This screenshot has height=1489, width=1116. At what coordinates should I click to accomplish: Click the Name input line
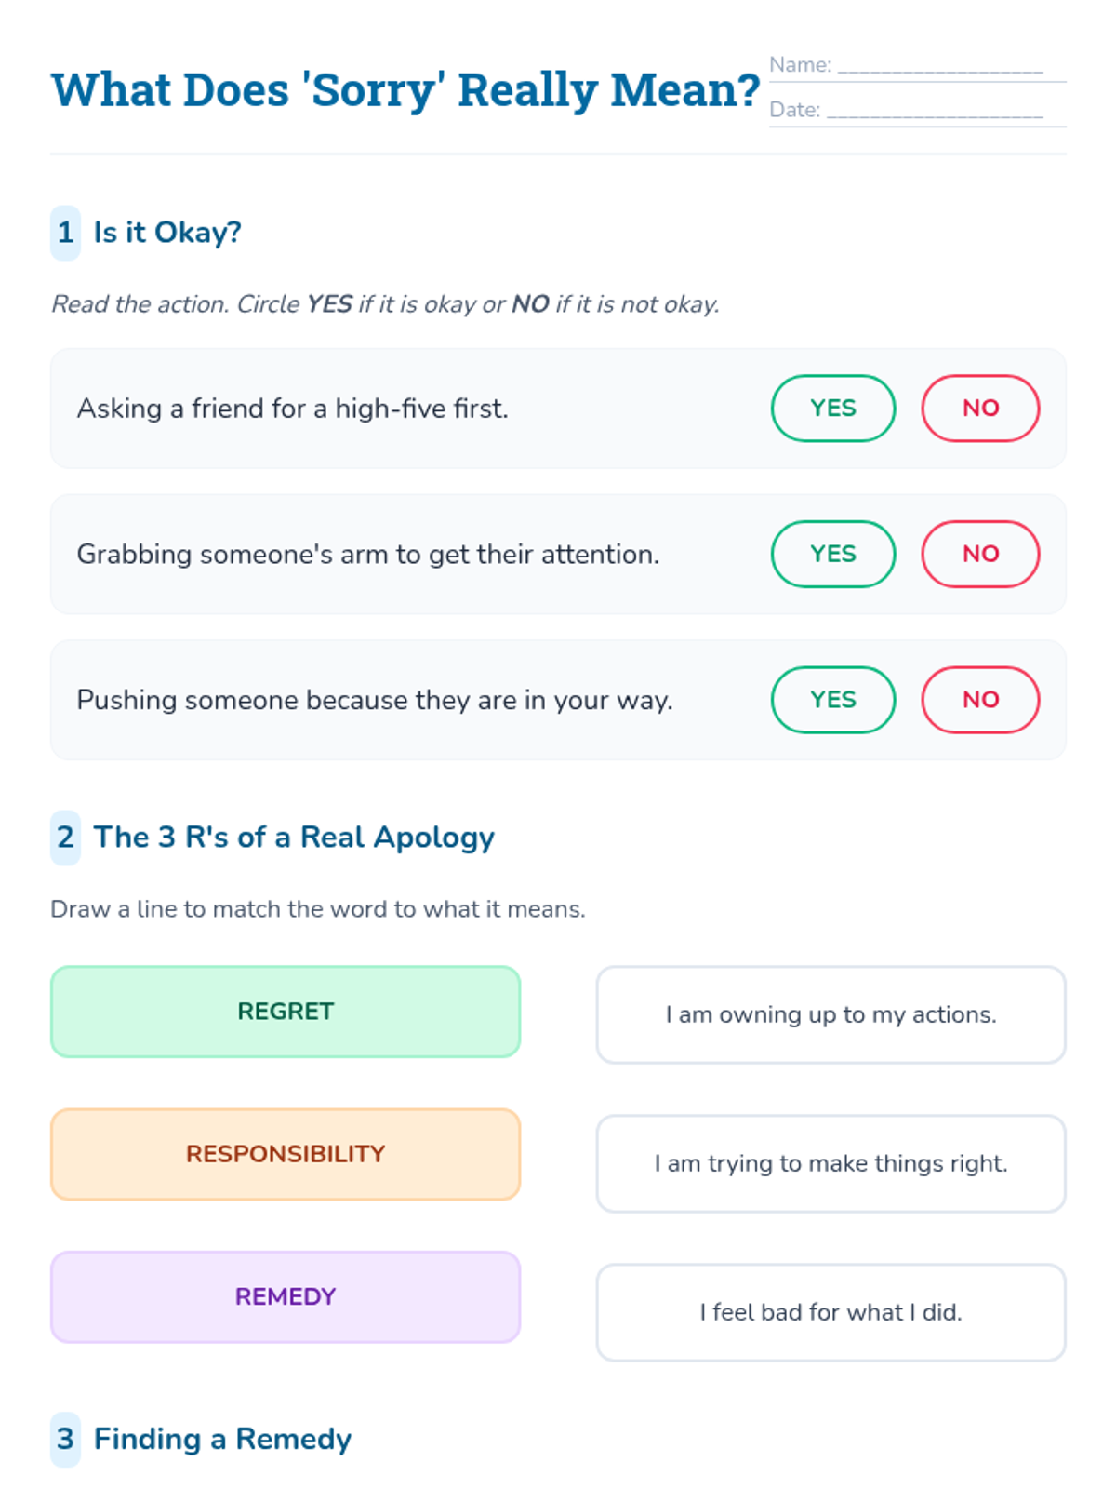point(939,66)
